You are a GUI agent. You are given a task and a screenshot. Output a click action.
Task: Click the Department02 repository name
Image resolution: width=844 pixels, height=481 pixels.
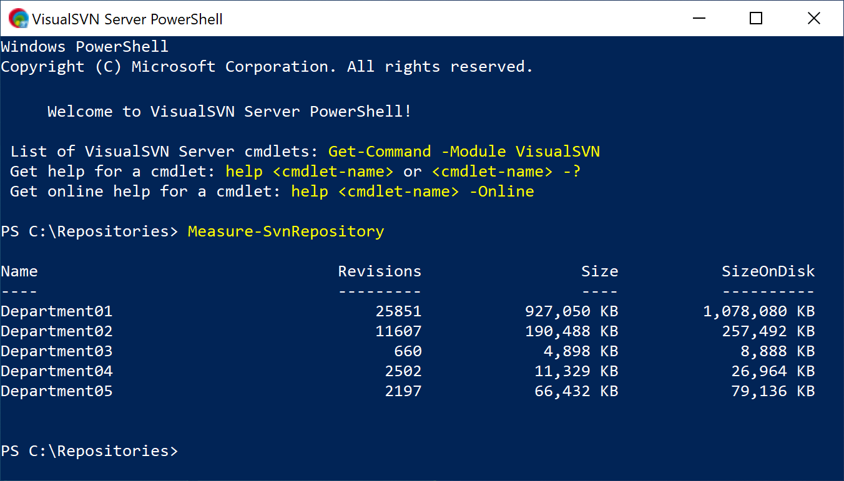[57, 331]
